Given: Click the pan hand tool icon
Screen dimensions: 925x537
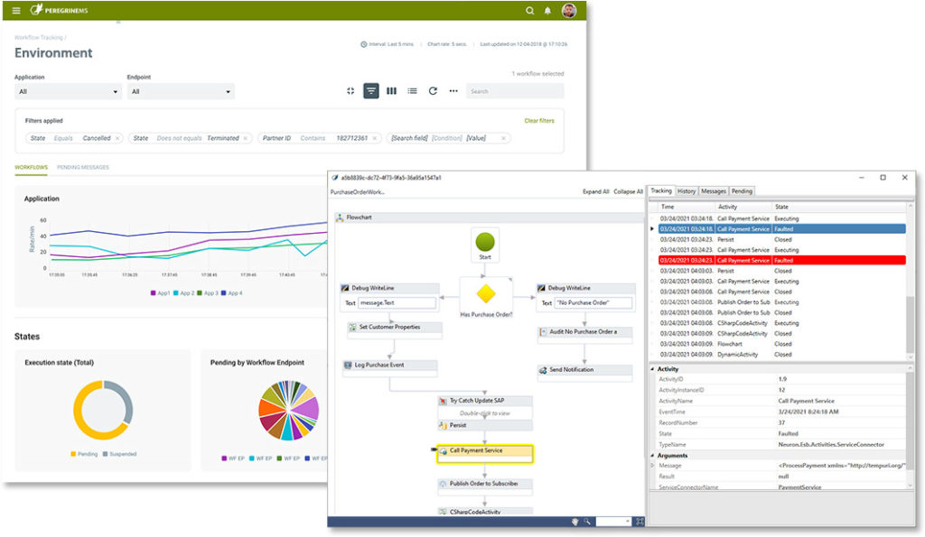Looking at the screenshot, I should click(x=575, y=521).
